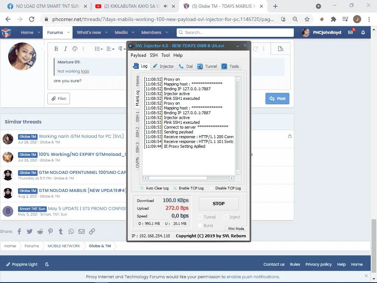Share thread on WhatsApp icon
377x283 pixels.
pos(71,231)
